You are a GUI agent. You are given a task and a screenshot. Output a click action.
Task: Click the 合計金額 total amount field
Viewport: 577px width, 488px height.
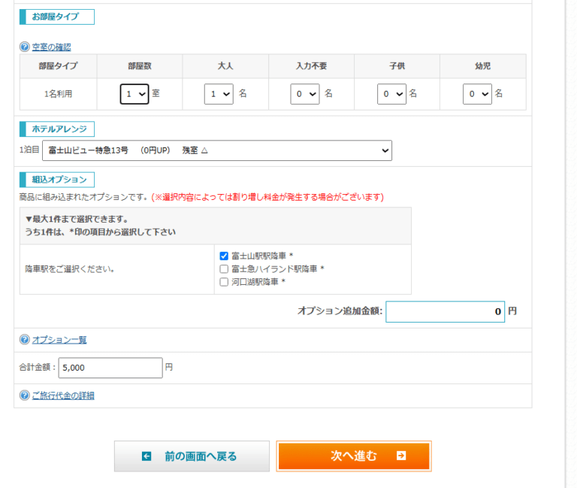(x=110, y=368)
